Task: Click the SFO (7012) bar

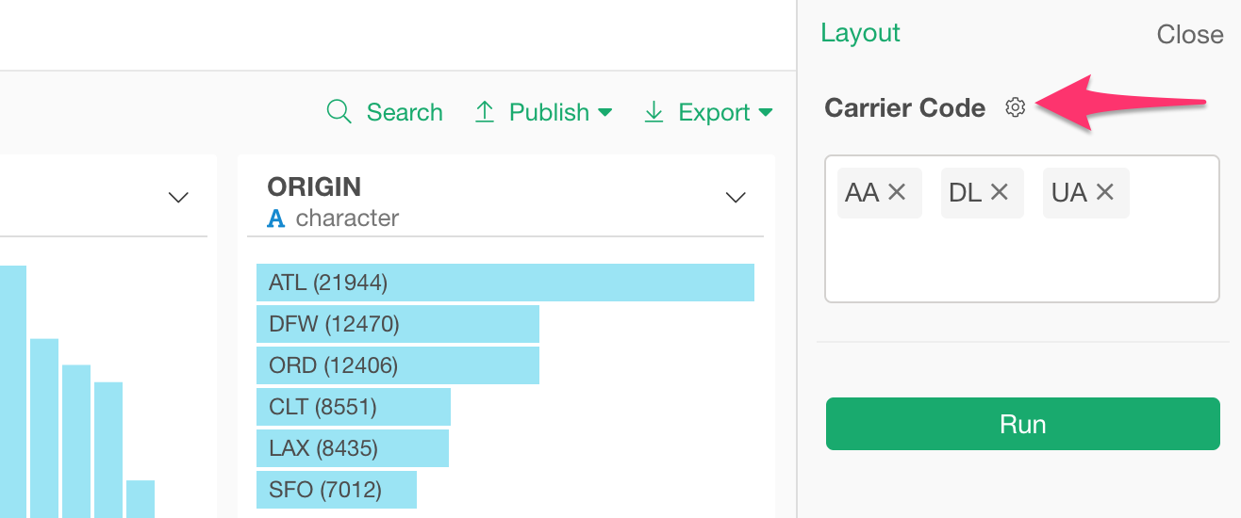Action: pyautogui.click(x=336, y=490)
